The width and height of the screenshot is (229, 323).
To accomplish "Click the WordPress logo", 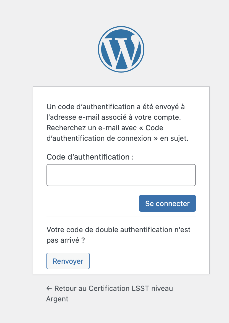I will [121, 50].
